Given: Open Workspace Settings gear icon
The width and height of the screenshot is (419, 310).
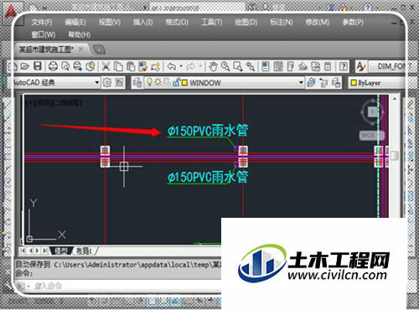Looking at the screenshot, I should pos(107,83).
